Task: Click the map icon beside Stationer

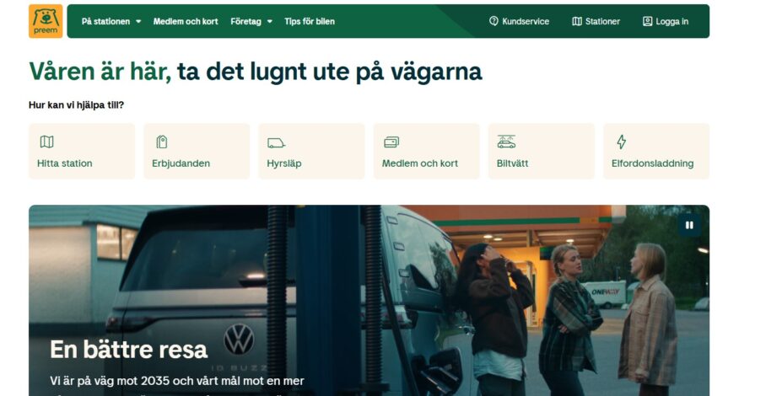Action: pos(577,21)
